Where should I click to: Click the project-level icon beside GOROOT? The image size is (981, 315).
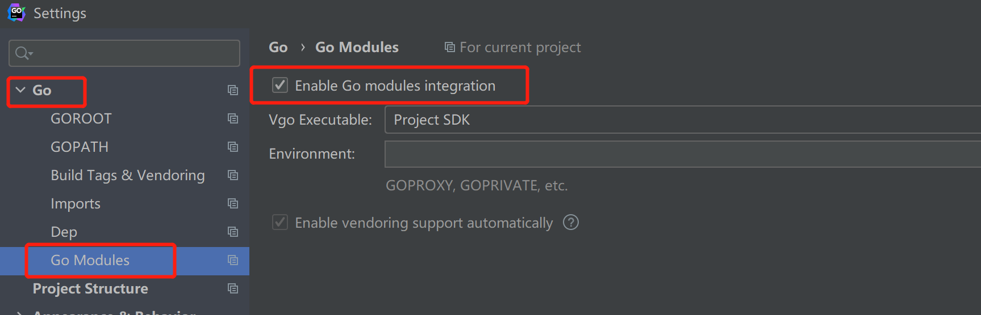(233, 118)
